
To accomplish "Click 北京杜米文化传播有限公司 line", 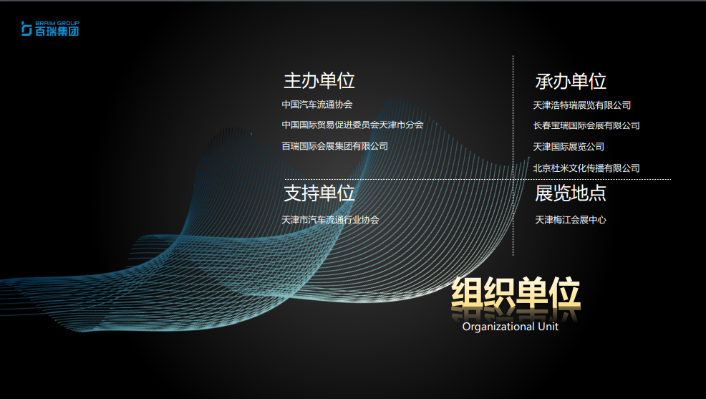I will (x=586, y=168).
